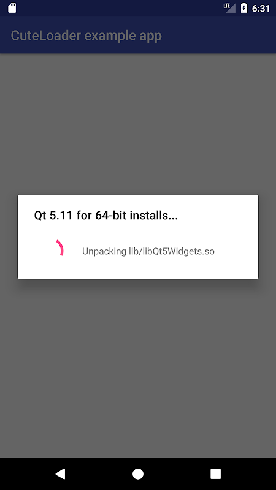Tap the 6:31 clock in the status bar
The image size is (276, 490).
click(261, 9)
